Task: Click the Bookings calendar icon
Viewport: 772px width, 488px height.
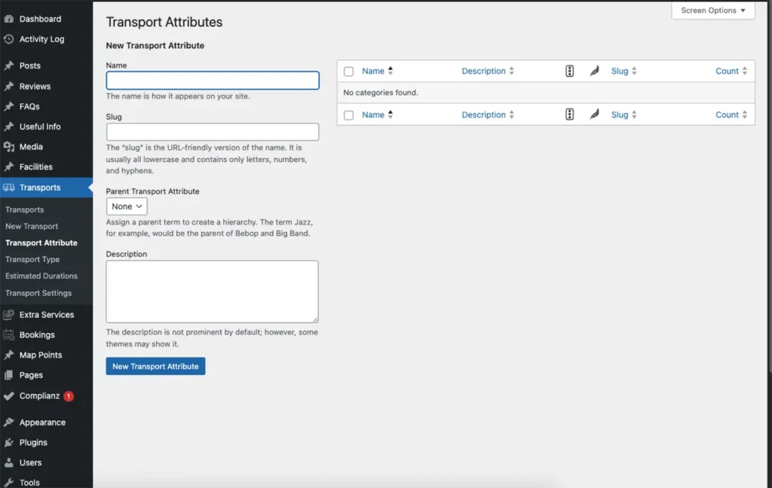Action: [x=9, y=334]
